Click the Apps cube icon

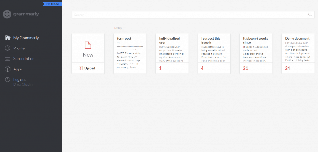(7, 69)
